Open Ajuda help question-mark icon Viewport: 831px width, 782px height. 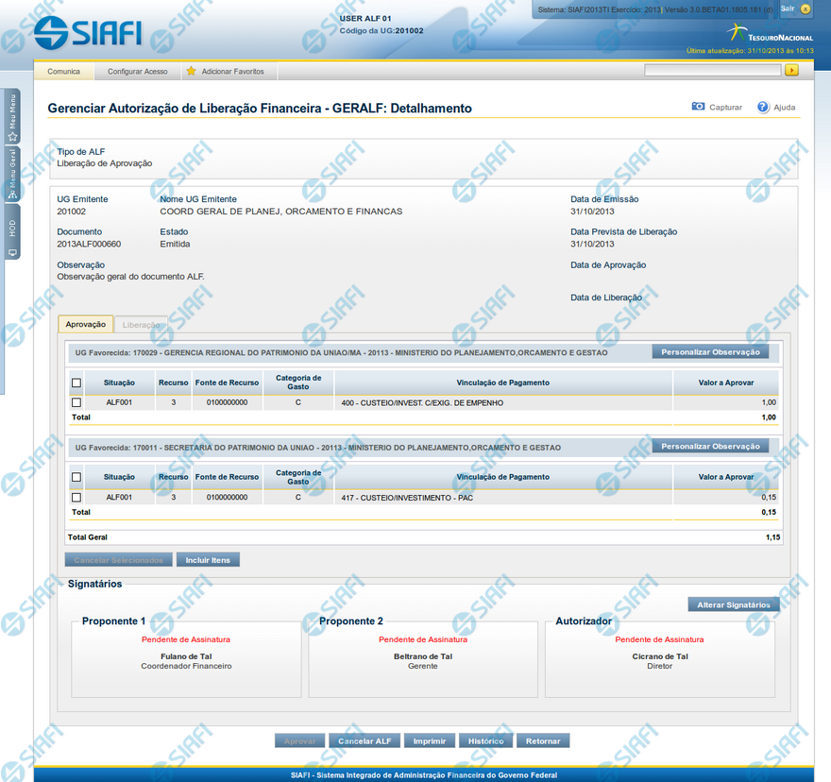tap(763, 108)
